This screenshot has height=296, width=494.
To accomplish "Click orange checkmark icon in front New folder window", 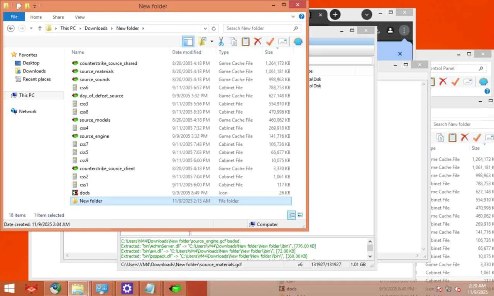I will tap(270, 41).
